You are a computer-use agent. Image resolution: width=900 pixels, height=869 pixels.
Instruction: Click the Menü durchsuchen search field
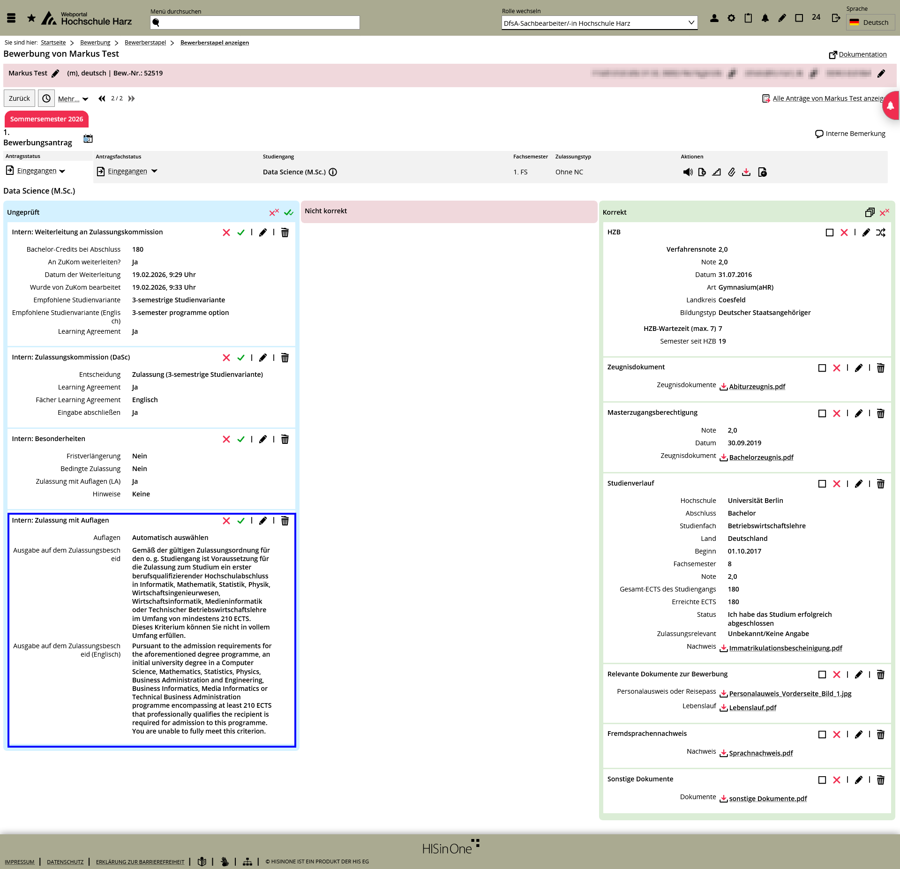[258, 22]
